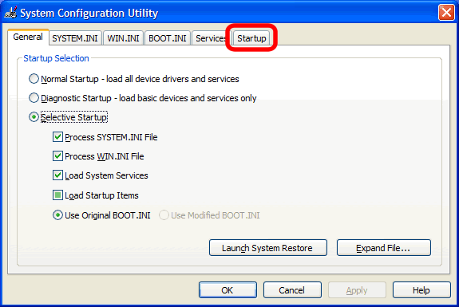Toggle the Process WIN.INI File checkbox
This screenshot has height=307, width=459.
click(x=58, y=156)
